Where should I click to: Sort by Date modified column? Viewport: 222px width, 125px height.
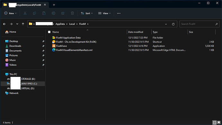pos(135,32)
